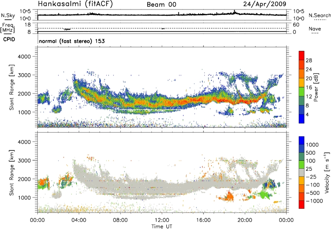Click the 'Freq. [MHz]' axis label
The width and height of the screenshot is (331, 229).
[x=8, y=28]
